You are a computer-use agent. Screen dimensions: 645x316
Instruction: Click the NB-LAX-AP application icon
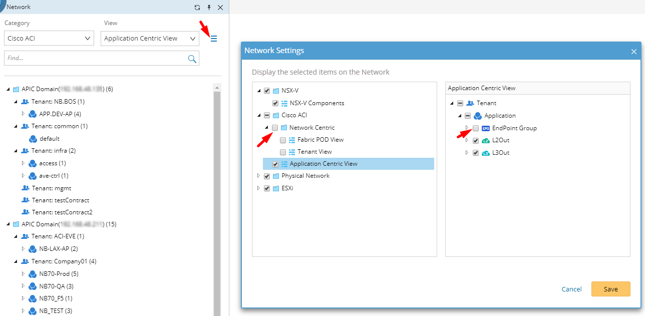pyautogui.click(x=33, y=249)
